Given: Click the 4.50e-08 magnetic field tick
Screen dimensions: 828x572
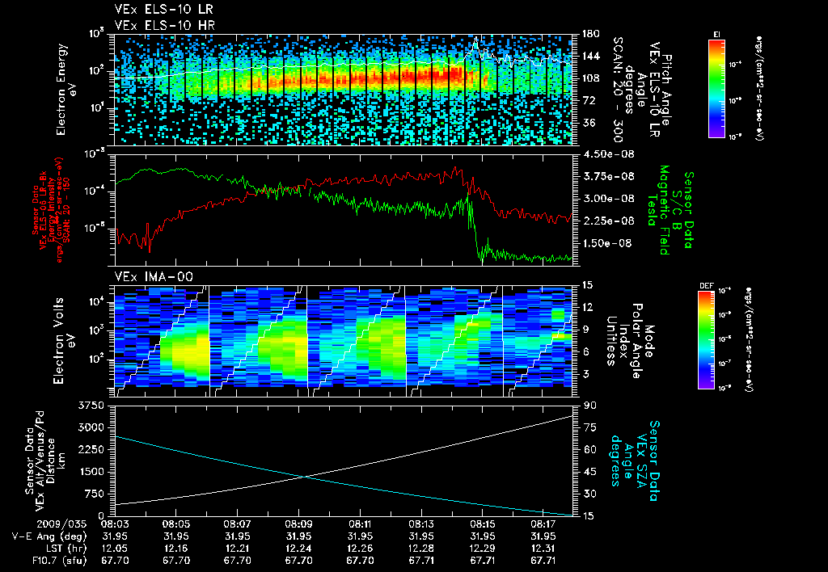Looking at the screenshot, I should point(608,154).
